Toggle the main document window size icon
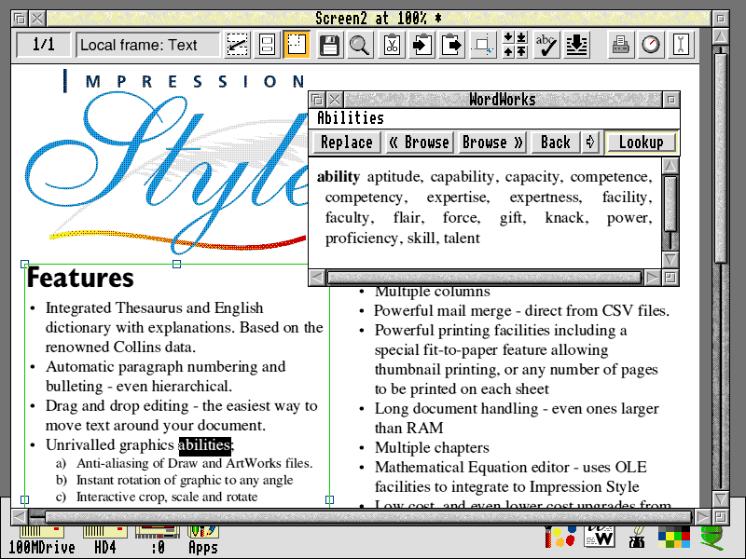This screenshot has height=559, width=746. pos(720,19)
